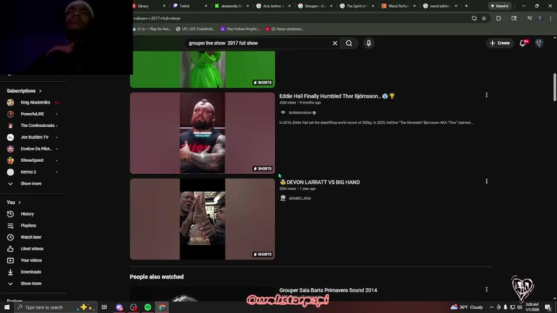
Task: Open Windows notification center icon
Action: tap(548, 307)
